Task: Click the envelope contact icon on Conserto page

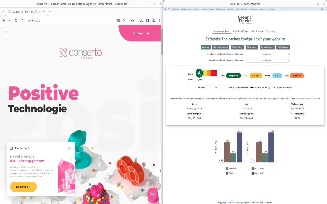Action: (x=152, y=194)
